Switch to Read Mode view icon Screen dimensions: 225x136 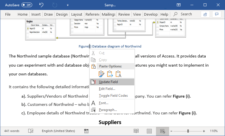136,131
